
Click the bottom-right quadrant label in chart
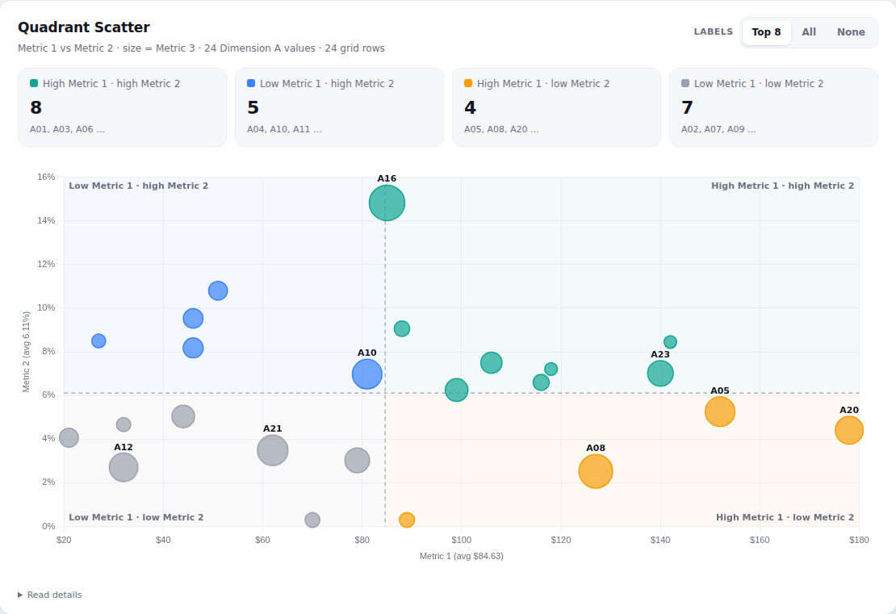coord(785,517)
